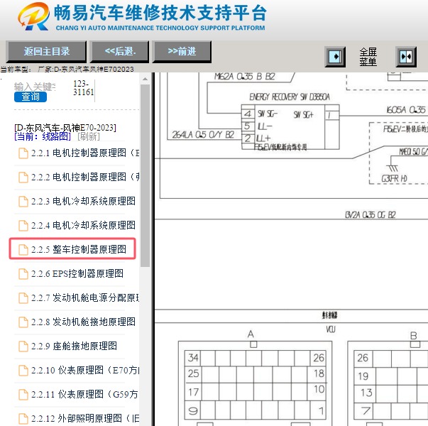Click document icon beside 2.2.6

[23, 273]
